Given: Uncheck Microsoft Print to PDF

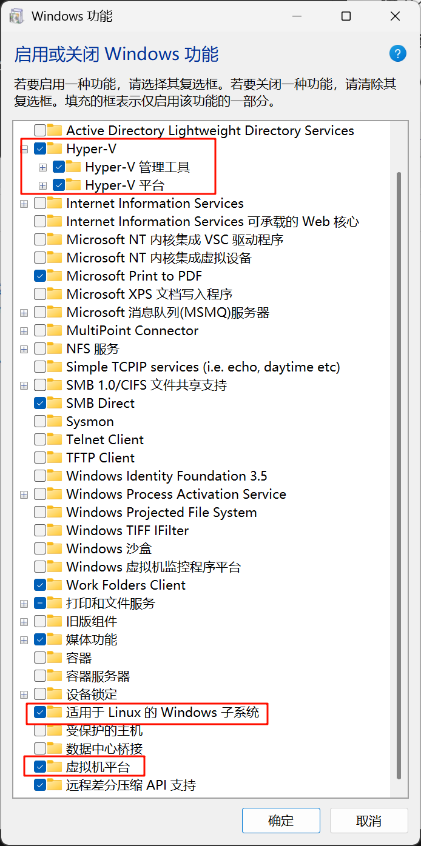Looking at the screenshot, I should (x=40, y=276).
